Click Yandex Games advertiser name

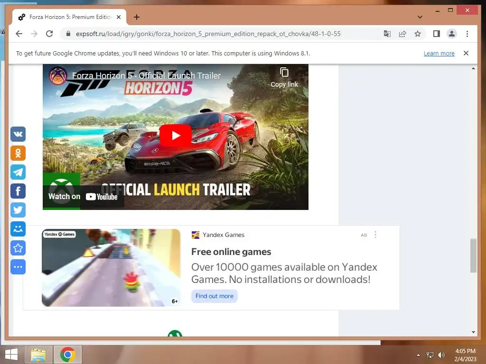pos(224,235)
